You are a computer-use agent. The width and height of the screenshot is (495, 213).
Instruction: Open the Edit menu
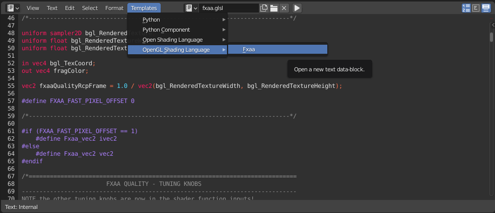point(70,8)
